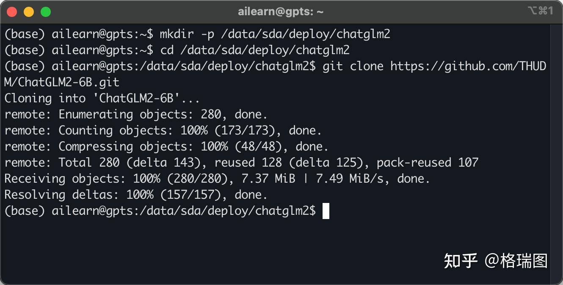
Task: Maximize the terminal with green button
Action: tap(46, 12)
